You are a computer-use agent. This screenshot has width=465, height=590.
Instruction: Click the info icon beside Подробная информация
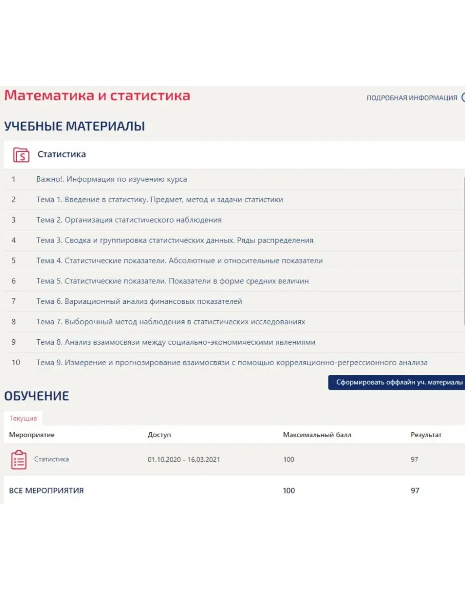tap(463, 98)
